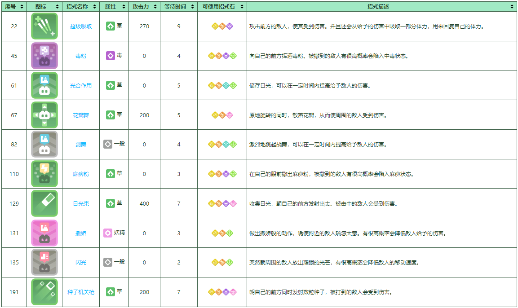The width and height of the screenshot is (518, 308).
Task: Open the 光合作用 move link
Action: click(81, 85)
